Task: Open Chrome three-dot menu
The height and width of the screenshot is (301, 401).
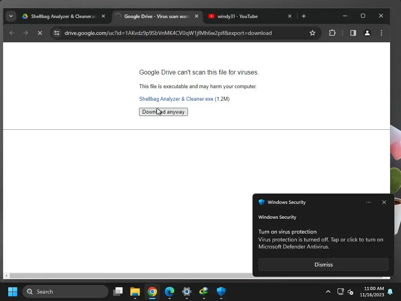Action: click(381, 33)
